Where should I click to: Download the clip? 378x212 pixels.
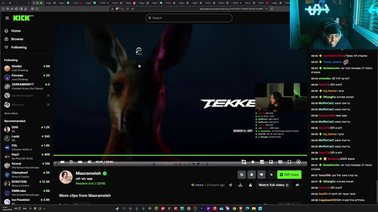(240, 185)
